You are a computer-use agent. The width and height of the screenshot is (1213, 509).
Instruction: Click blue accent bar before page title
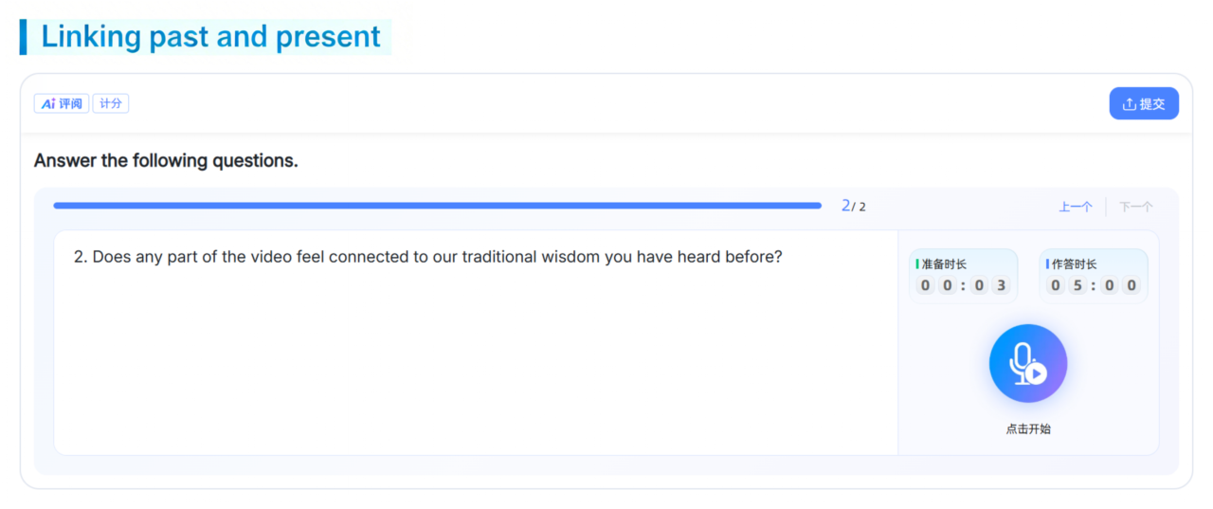24,37
